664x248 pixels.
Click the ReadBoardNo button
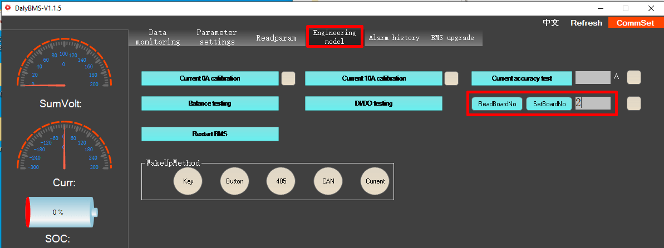point(497,104)
